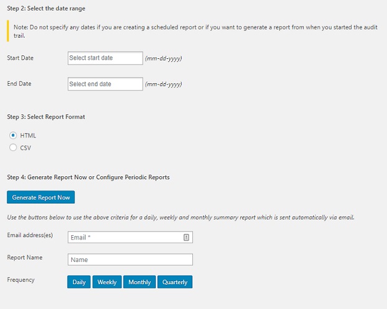
Task: Choose the Weekly frequency button
Action: pos(107,282)
